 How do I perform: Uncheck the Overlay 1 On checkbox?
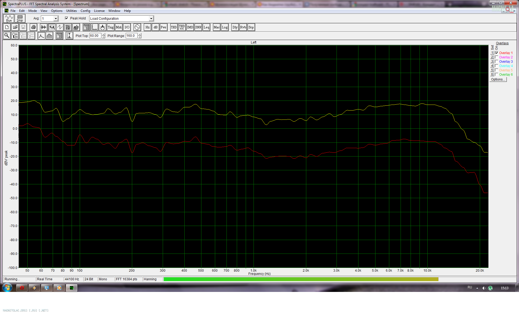pyautogui.click(x=497, y=53)
